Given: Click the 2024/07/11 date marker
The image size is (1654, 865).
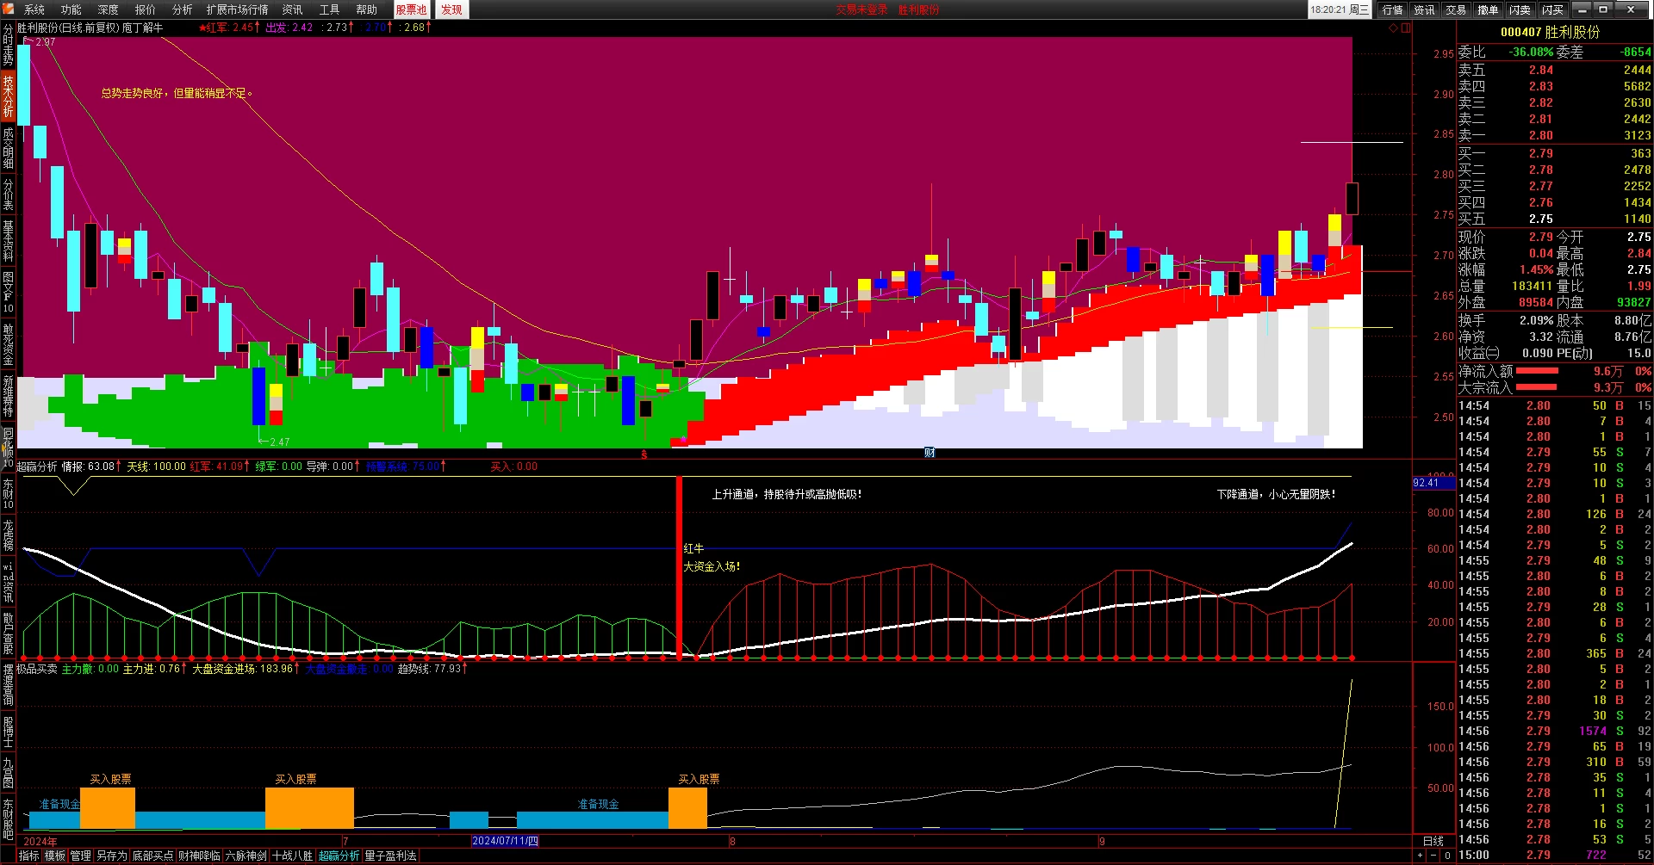Looking at the screenshot, I should (505, 841).
